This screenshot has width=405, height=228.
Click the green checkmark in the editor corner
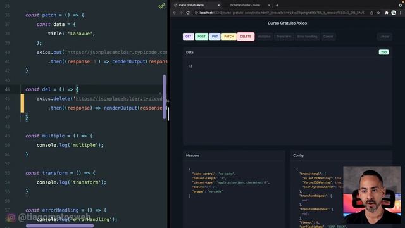pyautogui.click(x=162, y=6)
